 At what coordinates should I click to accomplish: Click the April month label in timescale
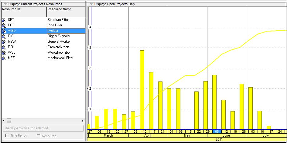tap(148, 135)
